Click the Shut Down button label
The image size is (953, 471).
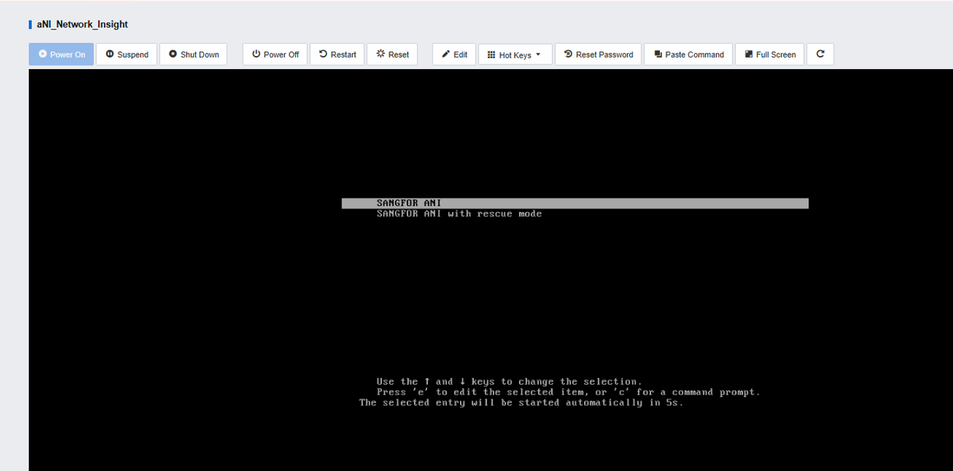[x=200, y=55]
